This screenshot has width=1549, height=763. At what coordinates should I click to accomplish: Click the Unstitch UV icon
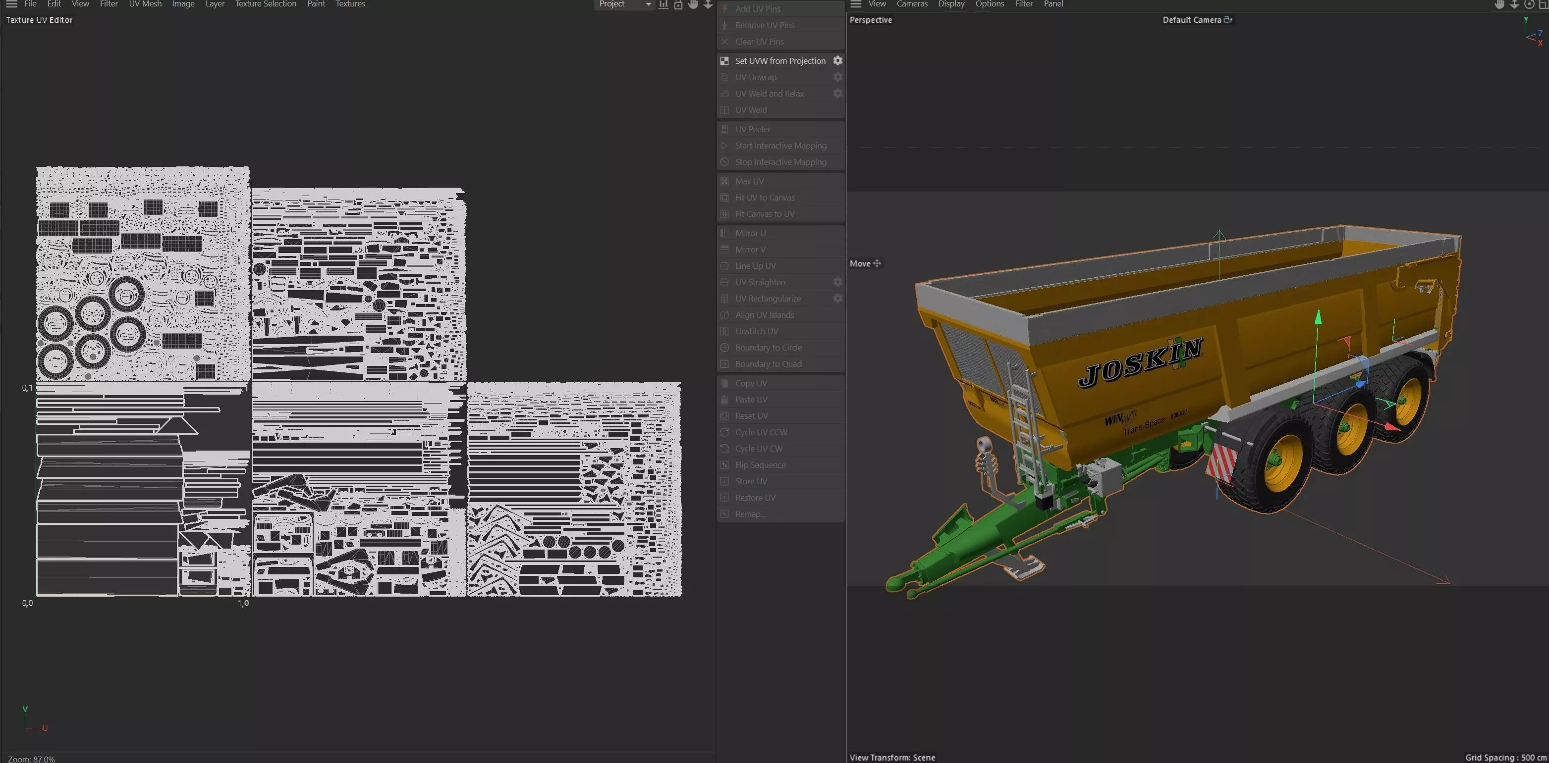click(724, 331)
